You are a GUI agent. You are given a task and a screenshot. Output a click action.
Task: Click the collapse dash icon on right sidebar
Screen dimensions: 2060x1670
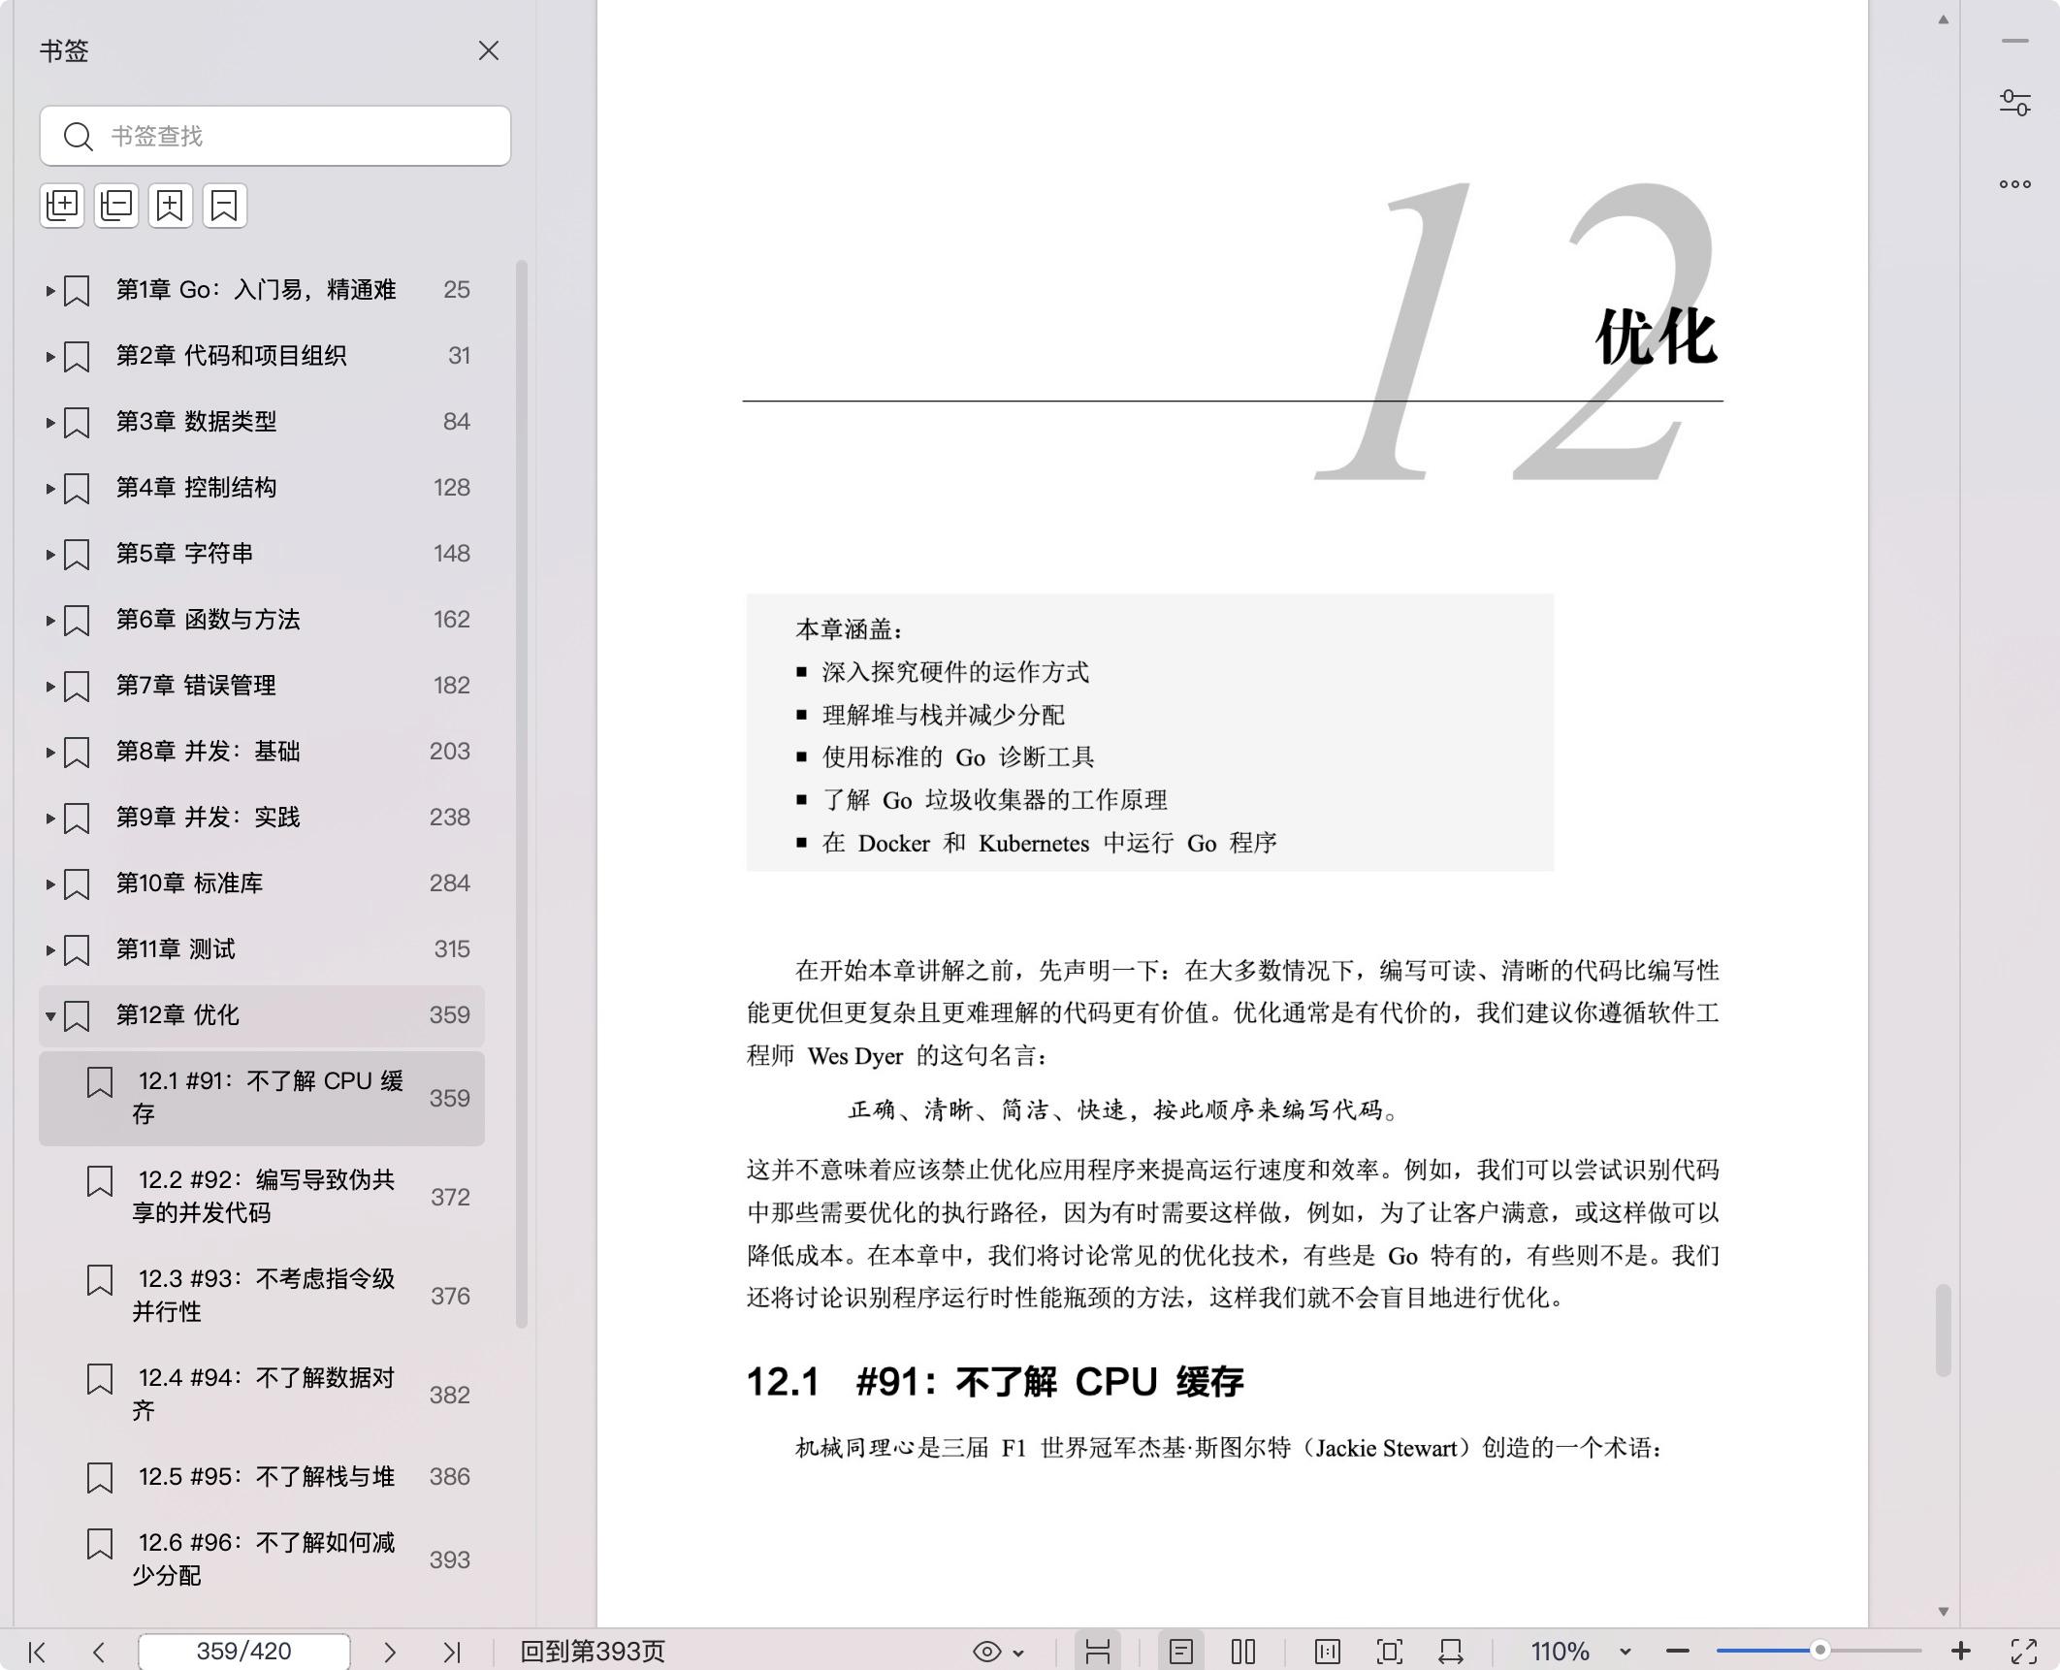[x=2015, y=41]
